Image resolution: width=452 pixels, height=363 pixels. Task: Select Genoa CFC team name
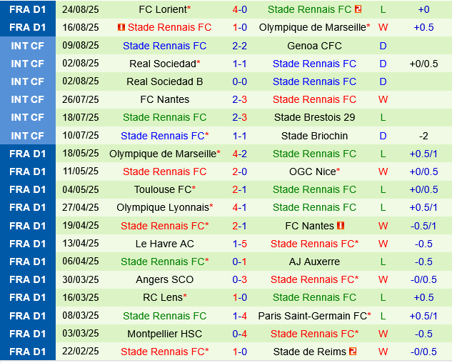(x=314, y=46)
